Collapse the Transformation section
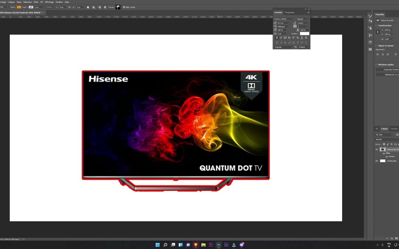This screenshot has height=249, width=399. click(376, 25)
